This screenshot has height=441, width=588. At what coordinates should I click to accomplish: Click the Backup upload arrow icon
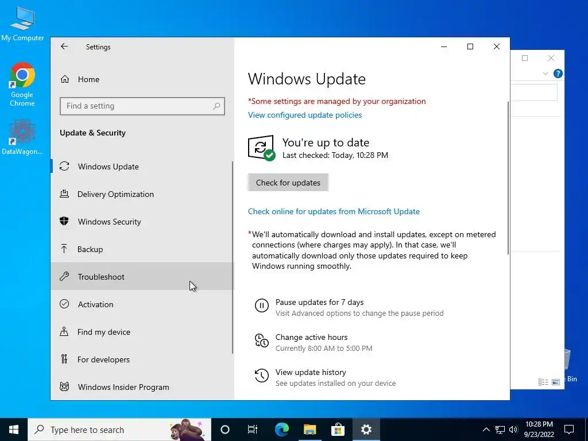point(64,249)
